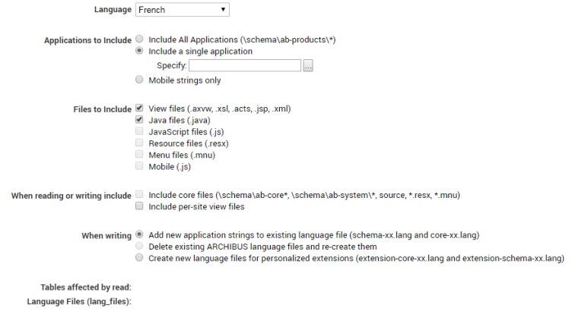Select Create new language files for extensions
Image resolution: width=572 pixels, height=314 pixels.
pyautogui.click(x=139, y=258)
